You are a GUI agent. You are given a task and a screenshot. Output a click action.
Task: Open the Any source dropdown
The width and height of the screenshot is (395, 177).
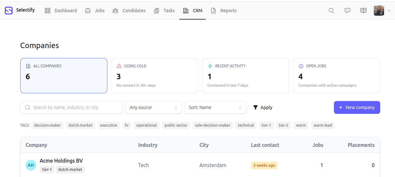pyautogui.click(x=154, y=107)
